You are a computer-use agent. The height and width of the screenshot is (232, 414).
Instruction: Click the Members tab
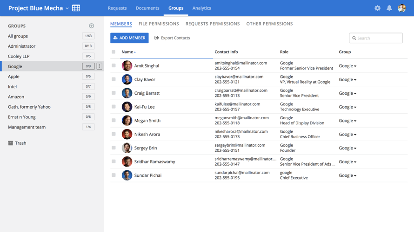point(121,24)
